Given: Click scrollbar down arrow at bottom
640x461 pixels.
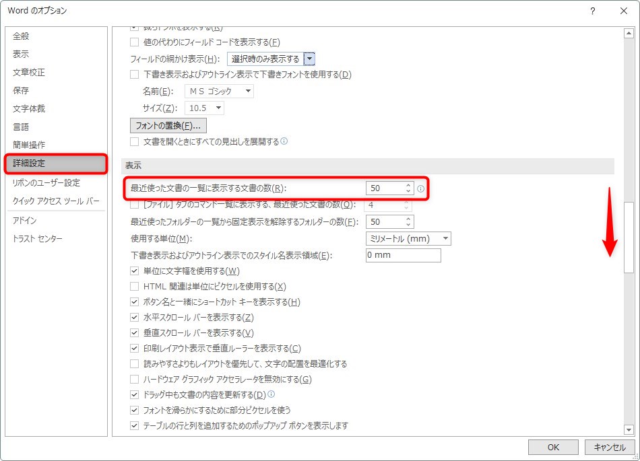Looking at the screenshot, I should (629, 429).
